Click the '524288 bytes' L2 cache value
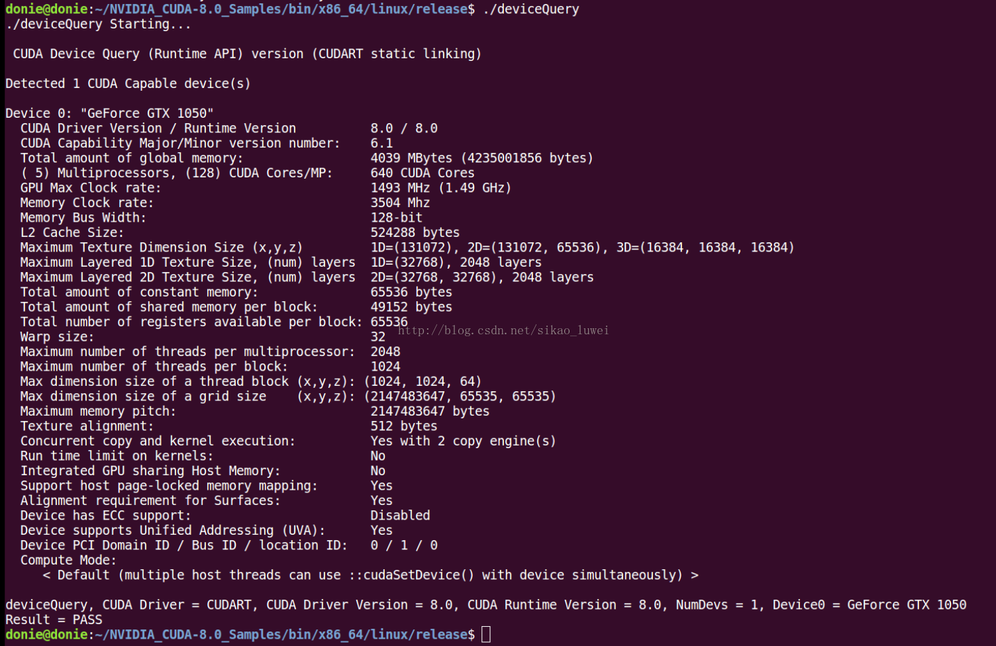The width and height of the screenshot is (996, 646). (415, 232)
